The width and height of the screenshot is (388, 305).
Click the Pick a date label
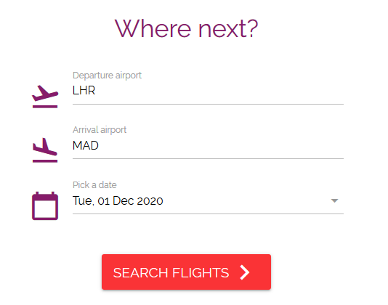point(94,184)
